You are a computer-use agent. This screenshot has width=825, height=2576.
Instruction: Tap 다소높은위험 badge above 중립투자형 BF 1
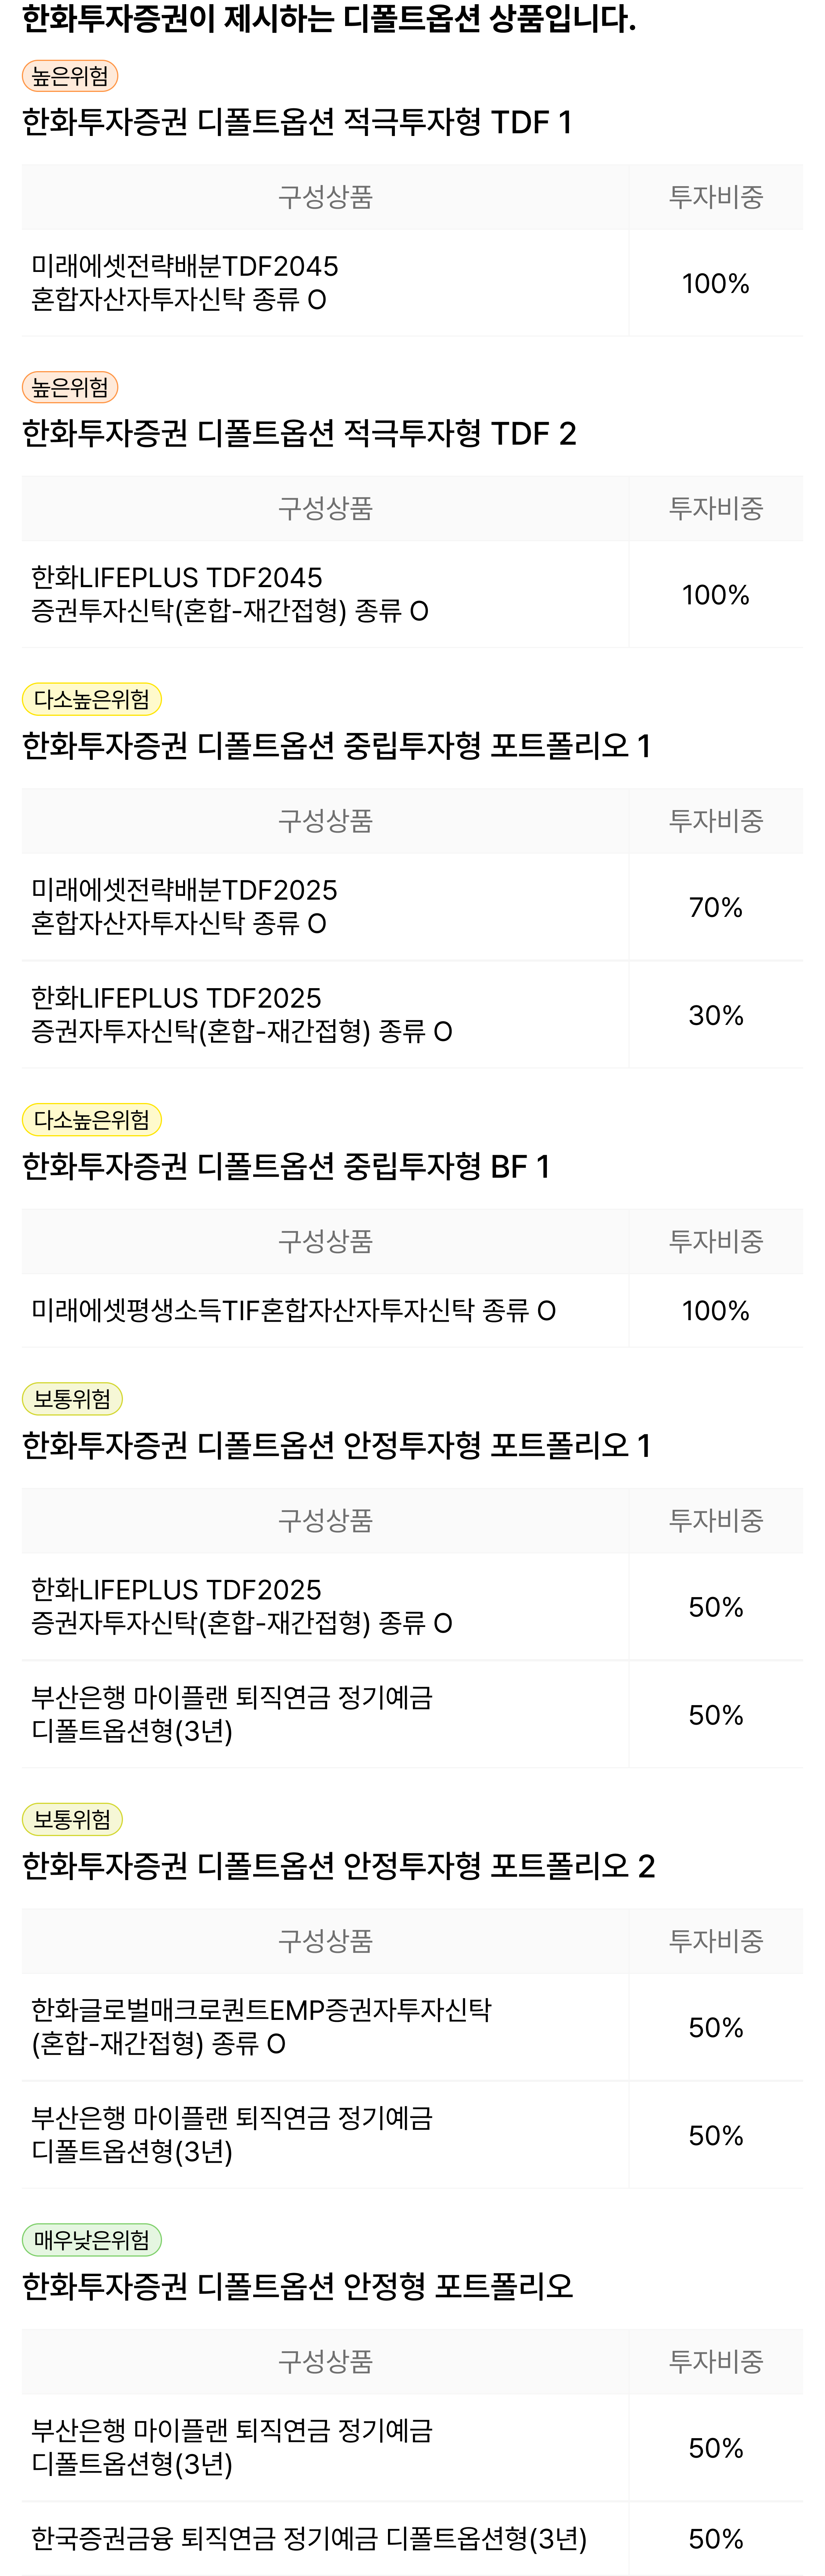[x=91, y=1120]
